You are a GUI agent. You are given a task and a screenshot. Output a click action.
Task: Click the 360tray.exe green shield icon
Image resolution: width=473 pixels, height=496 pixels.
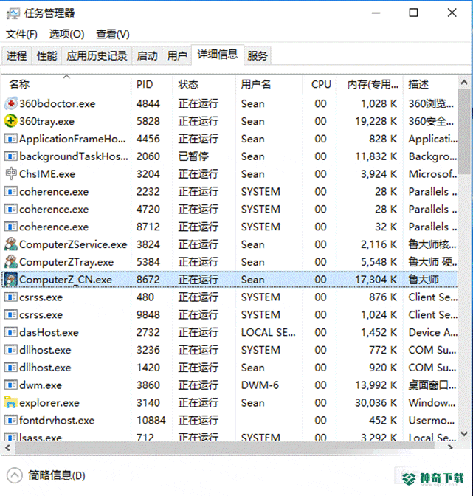pos(11,121)
